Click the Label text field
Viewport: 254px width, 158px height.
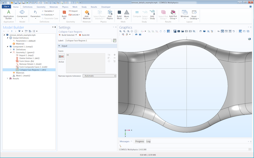88,41
